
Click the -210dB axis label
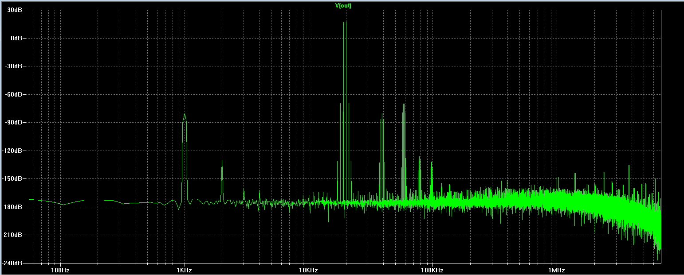(x=13, y=235)
